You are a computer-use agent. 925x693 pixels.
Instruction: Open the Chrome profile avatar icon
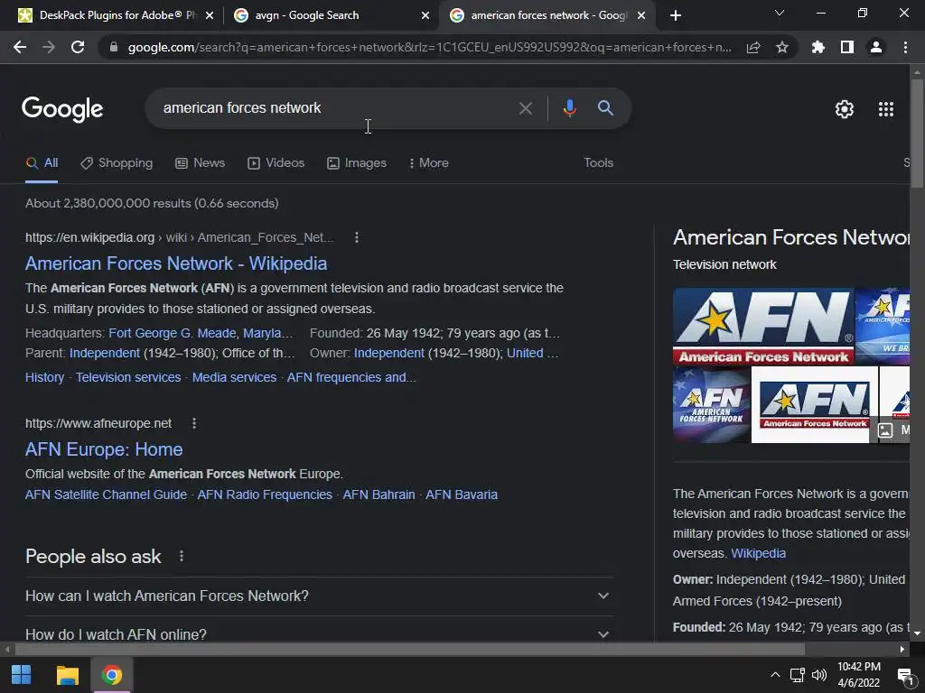(x=876, y=47)
